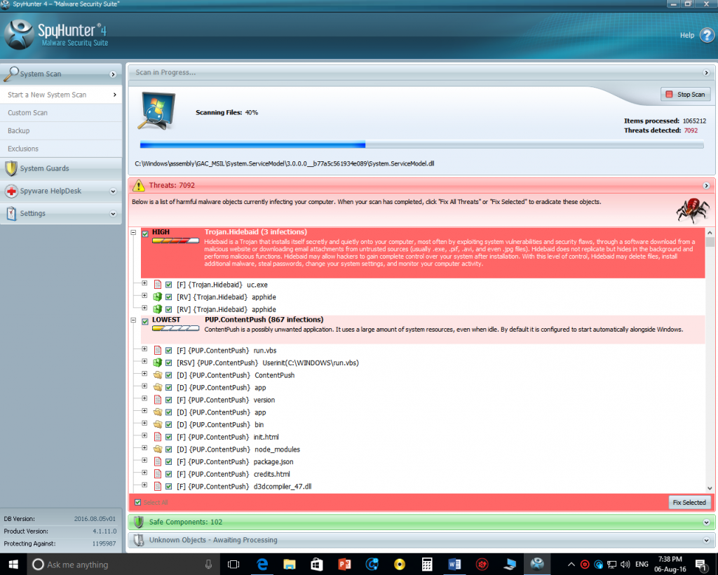
Task: Uncheck the Userinit registry entry checkbox
Action: [168, 363]
